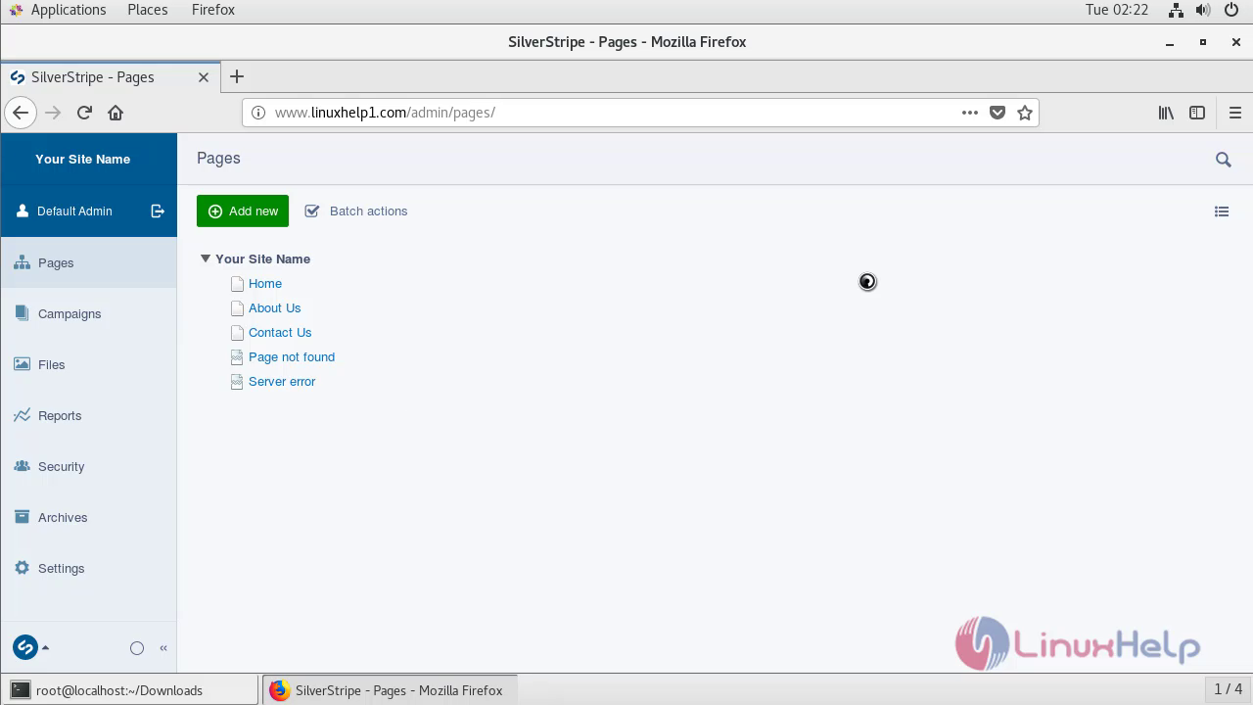Open a new Firefox tab
Screen dimensions: 1253x705
tap(237, 76)
